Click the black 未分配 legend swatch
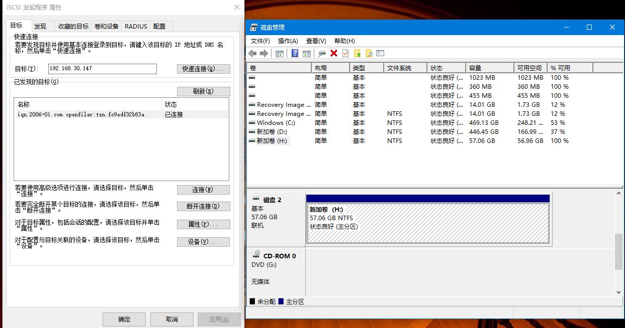This screenshot has width=625, height=328. (x=252, y=301)
